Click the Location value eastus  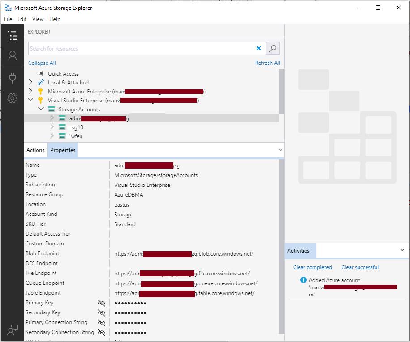[122, 205]
